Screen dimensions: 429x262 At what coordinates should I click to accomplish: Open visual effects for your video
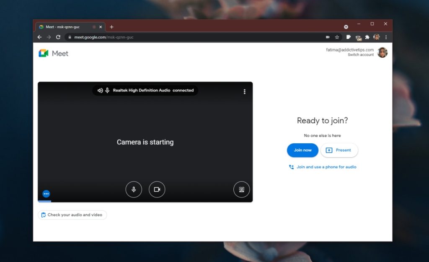coord(242,189)
